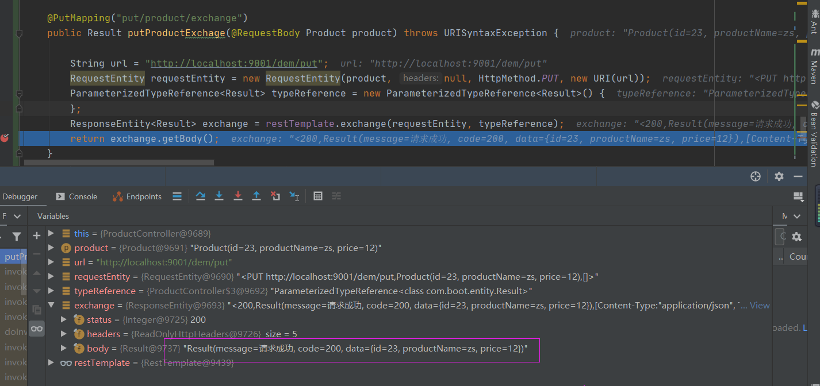Toggle the breakpoint on the return statement line
Viewport: 820px width, 386px height.
tap(5, 138)
